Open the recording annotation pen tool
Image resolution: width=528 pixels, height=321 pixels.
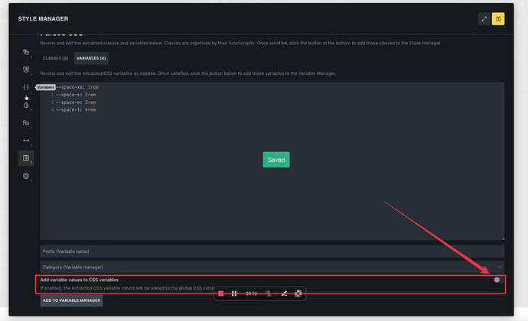(284, 293)
